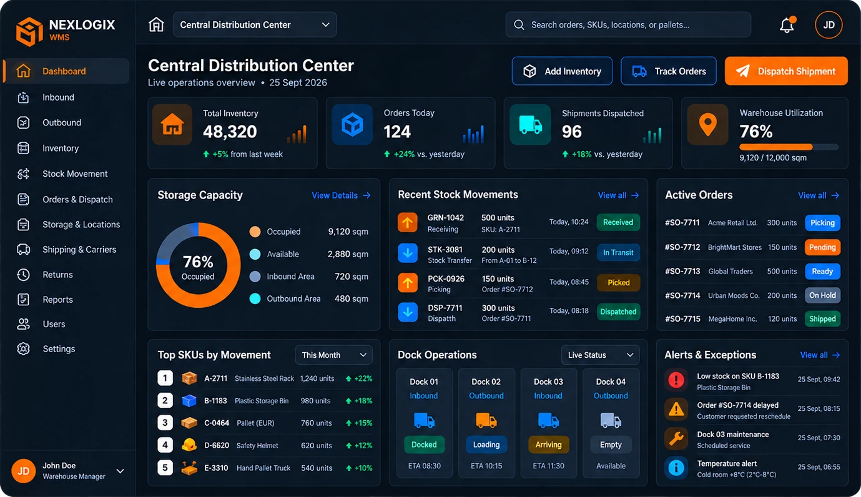The height and width of the screenshot is (497, 861).
Task: Open the Live Status dropdown
Action: pos(600,355)
